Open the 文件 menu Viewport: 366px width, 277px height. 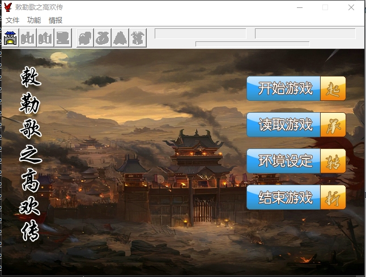tap(12, 20)
